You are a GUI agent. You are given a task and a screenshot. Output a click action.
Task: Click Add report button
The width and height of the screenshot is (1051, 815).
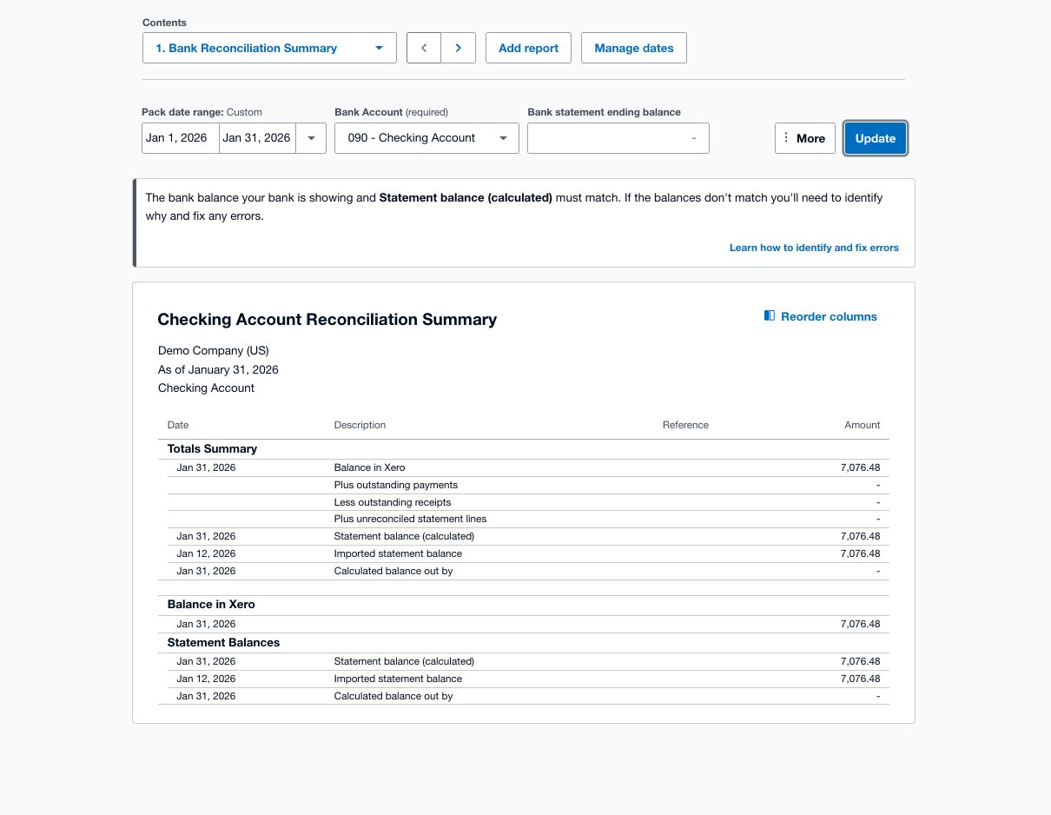[x=528, y=48]
